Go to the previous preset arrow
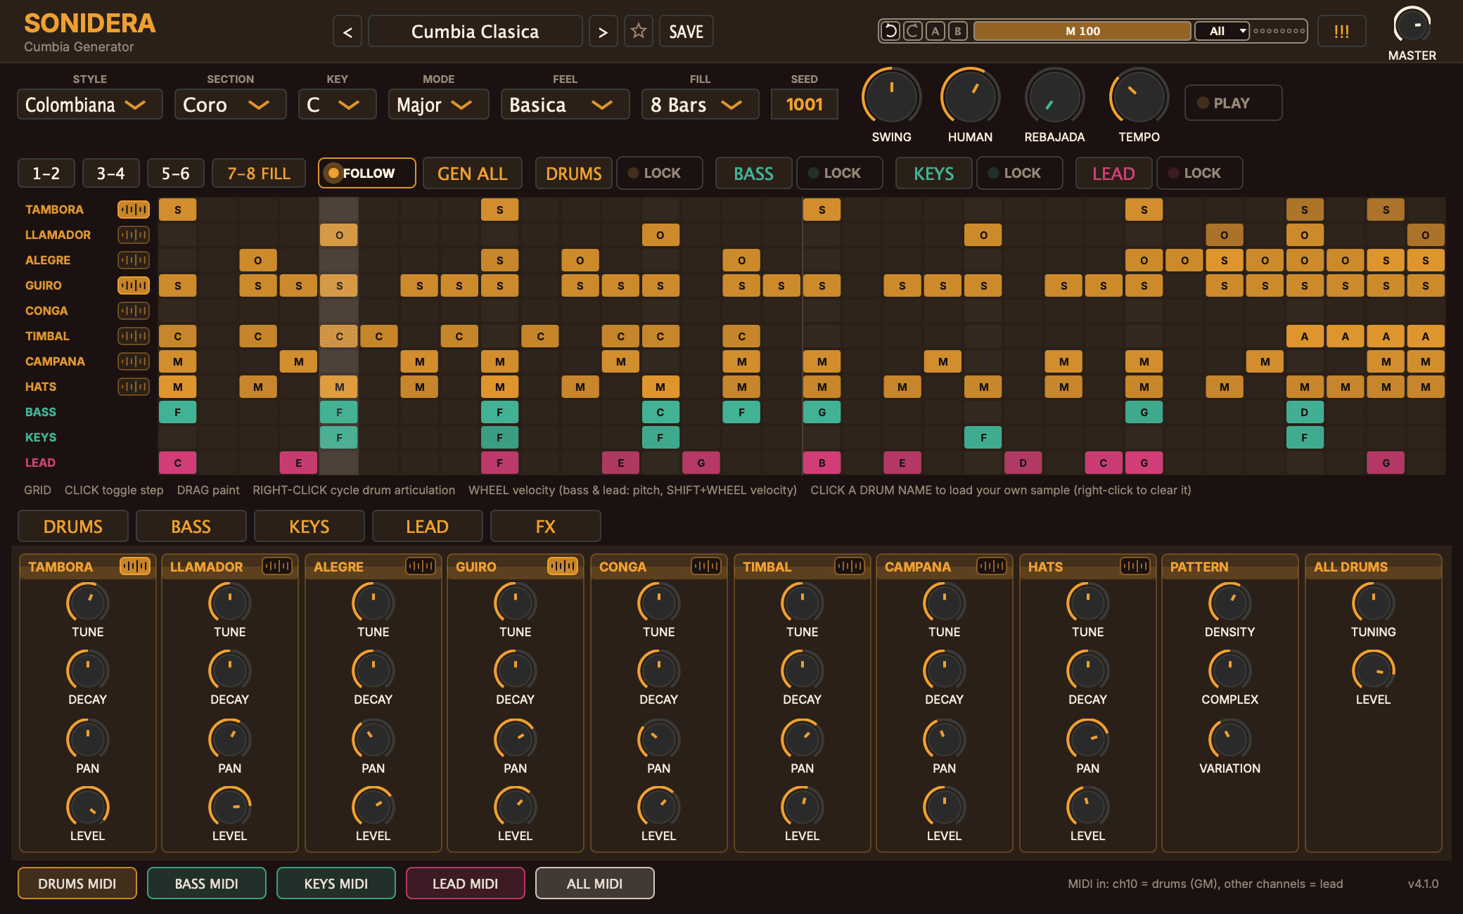 347,32
